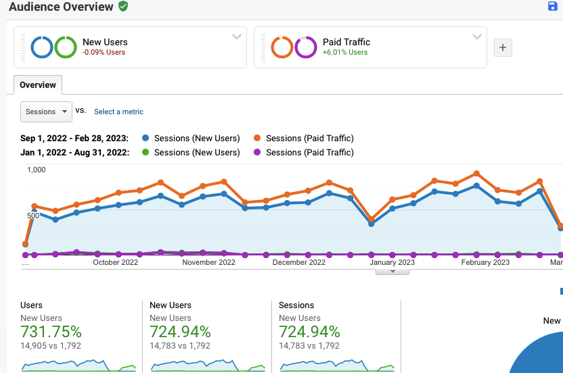Screen dimensions: 563x373
Task: Click the blue save icon
Action: 553,6
